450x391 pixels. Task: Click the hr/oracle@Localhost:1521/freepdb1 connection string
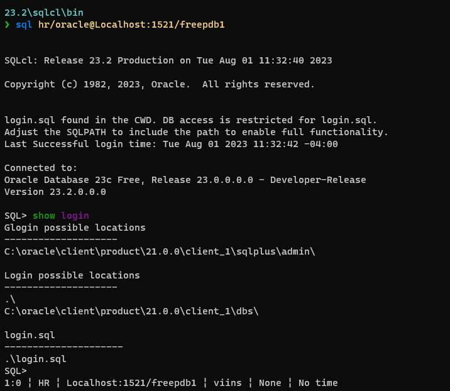click(131, 25)
